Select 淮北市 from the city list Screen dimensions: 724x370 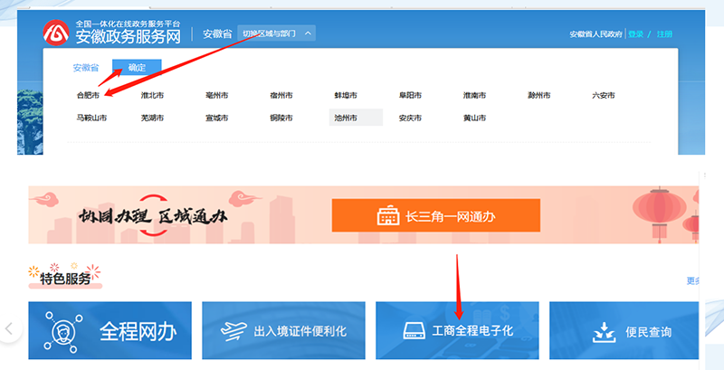(152, 96)
